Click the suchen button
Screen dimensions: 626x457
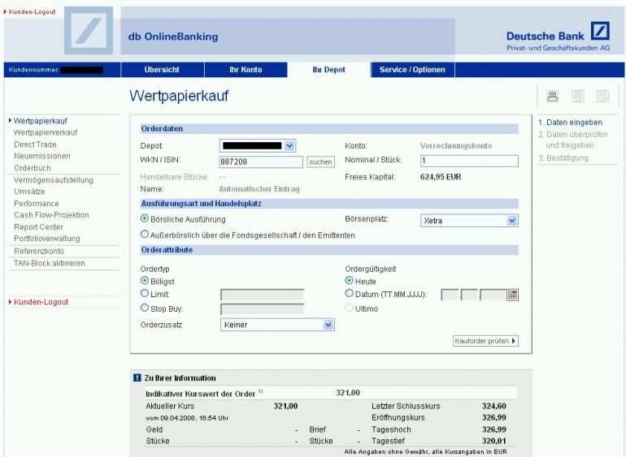pos(320,162)
